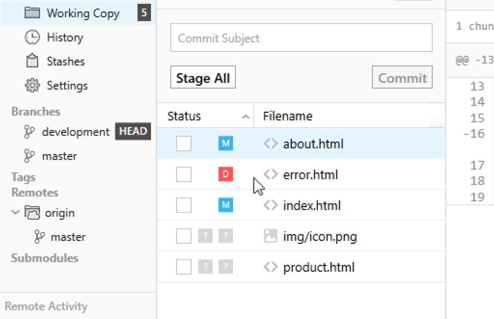Select the origin master remote branch

68,237
